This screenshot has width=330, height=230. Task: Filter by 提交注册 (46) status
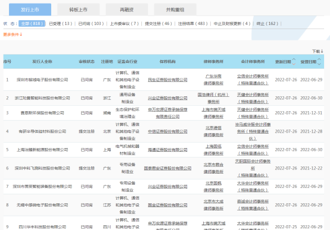click(158, 24)
